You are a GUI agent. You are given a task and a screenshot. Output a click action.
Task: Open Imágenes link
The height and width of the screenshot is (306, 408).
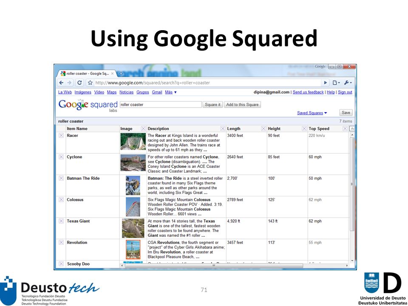83,92
